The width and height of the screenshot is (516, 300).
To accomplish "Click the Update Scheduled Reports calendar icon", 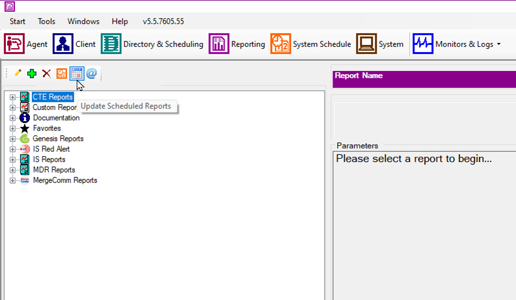I will [x=76, y=74].
